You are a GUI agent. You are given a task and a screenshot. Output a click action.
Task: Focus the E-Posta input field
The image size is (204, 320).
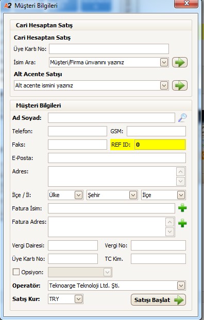(x=117, y=158)
